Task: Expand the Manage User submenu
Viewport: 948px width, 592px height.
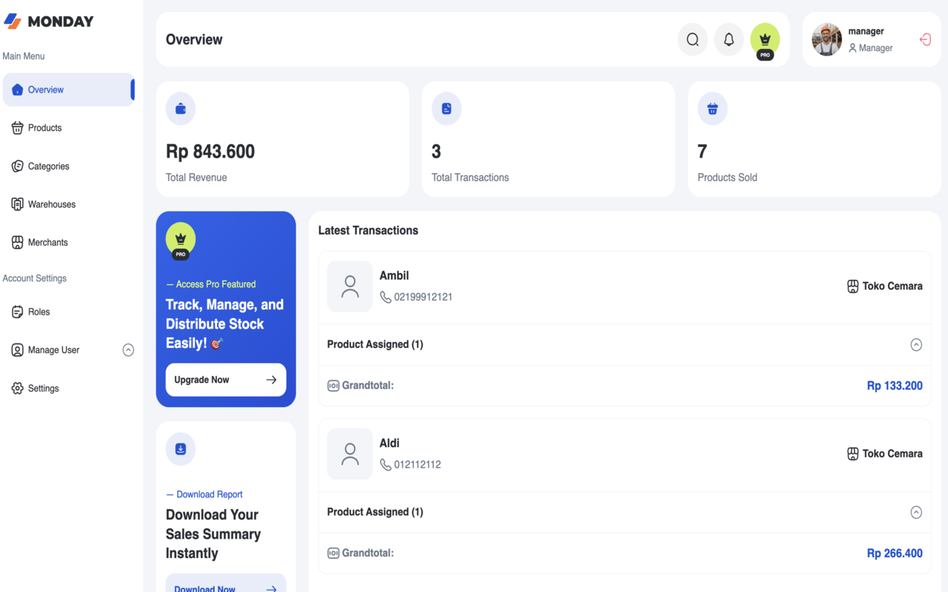Action: pyautogui.click(x=128, y=350)
